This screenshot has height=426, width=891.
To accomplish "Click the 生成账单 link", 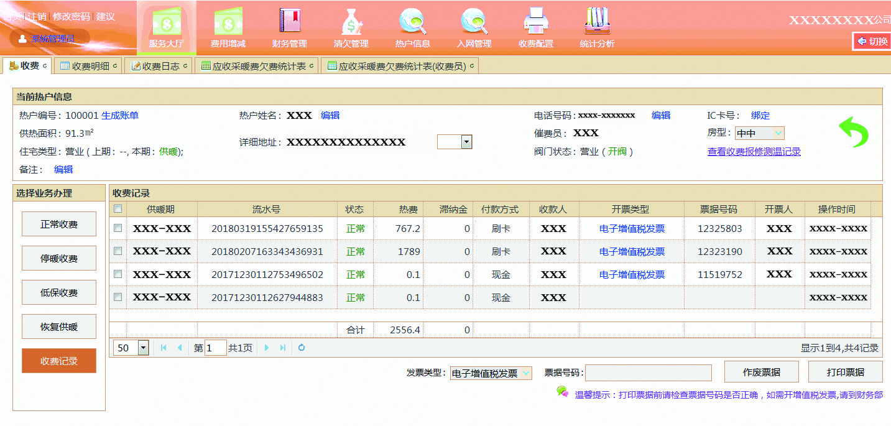I will 120,115.
